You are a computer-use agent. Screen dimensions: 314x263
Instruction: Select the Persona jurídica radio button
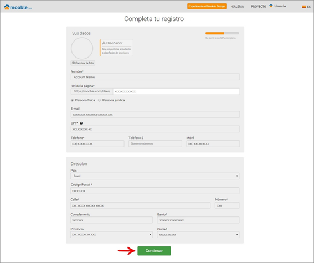coord(99,100)
